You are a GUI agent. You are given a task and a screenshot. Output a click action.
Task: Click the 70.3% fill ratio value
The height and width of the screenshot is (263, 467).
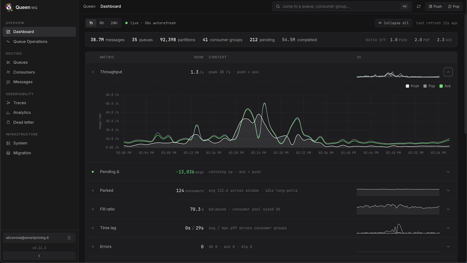pos(197,209)
